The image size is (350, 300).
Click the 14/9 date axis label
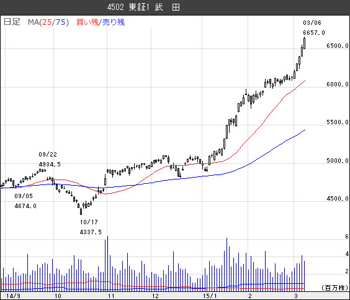(13, 296)
